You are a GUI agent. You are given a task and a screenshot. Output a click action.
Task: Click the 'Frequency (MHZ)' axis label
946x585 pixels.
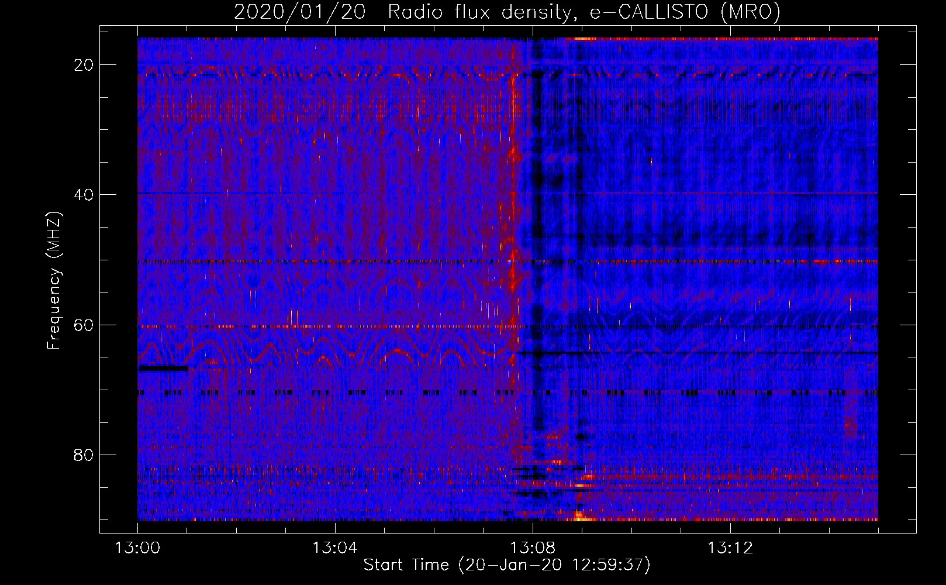54,281
